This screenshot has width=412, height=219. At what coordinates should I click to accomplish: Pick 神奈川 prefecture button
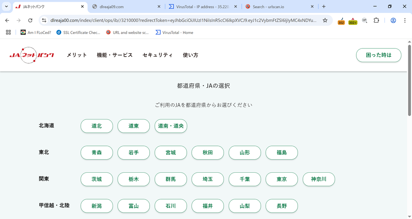tap(319, 179)
